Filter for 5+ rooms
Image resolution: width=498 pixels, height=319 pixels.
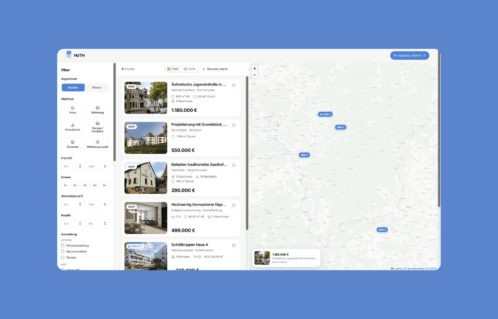[x=105, y=185]
